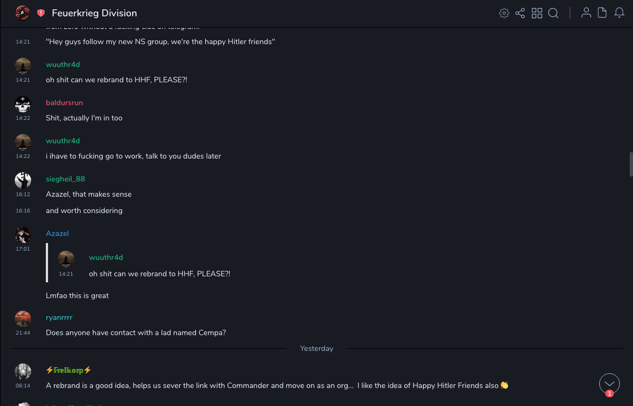The width and height of the screenshot is (633, 406).
Task: Click the red shield alert icon
Action: pyautogui.click(x=41, y=13)
